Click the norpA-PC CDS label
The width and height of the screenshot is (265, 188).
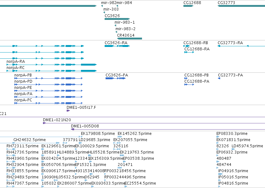23,100
